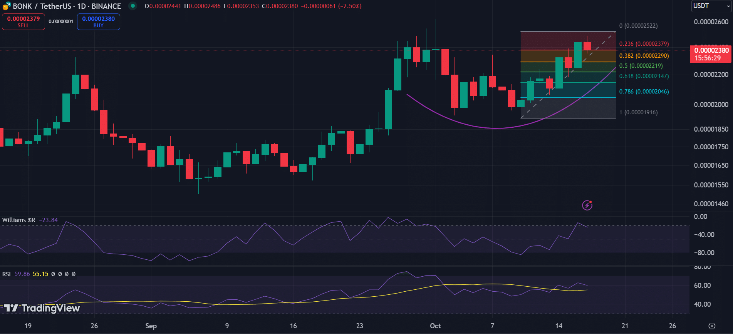Viewport: 733px width, 334px height.
Task: Open the USDT currency dropdown
Action: (x=711, y=6)
